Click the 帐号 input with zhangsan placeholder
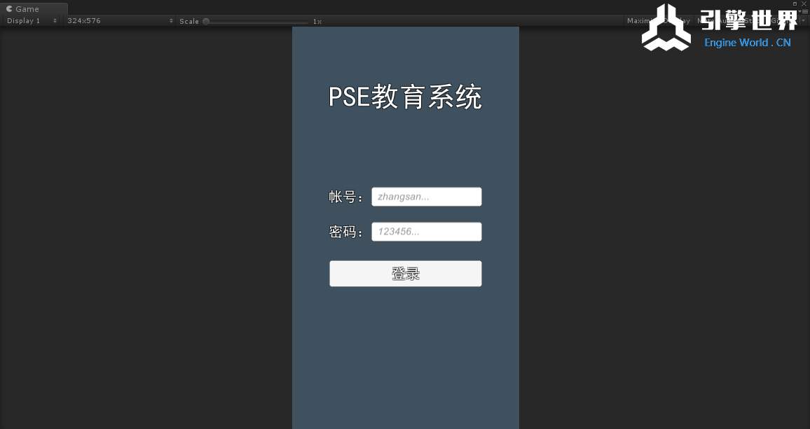 (x=426, y=197)
